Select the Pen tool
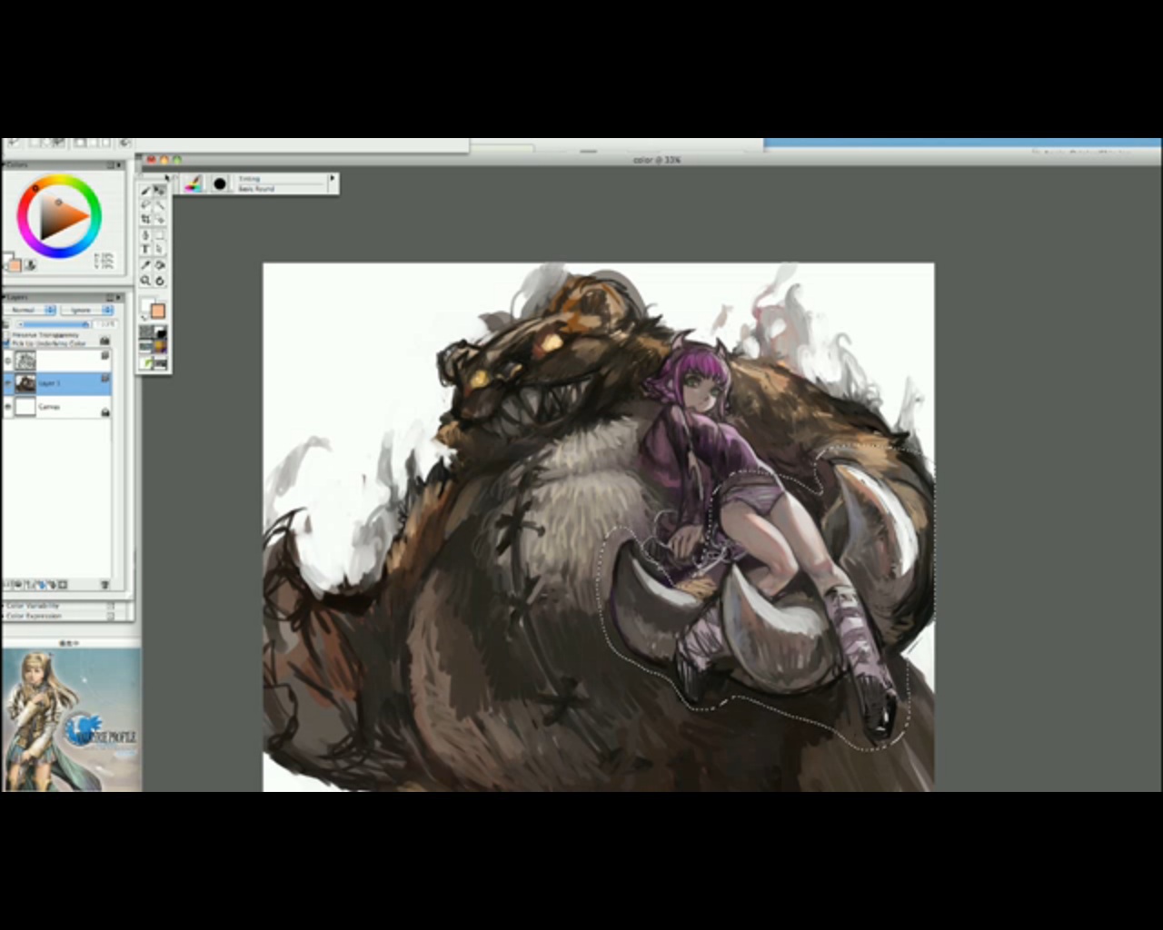 [x=145, y=236]
